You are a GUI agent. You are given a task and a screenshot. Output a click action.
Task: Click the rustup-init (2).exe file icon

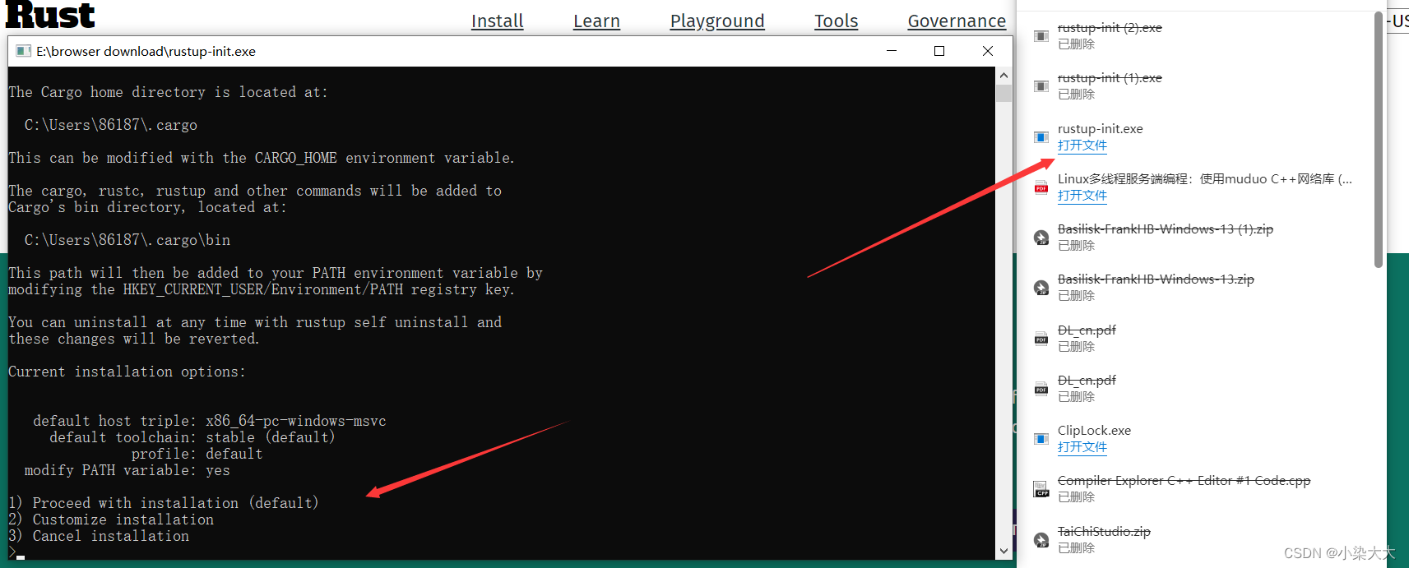(1041, 36)
